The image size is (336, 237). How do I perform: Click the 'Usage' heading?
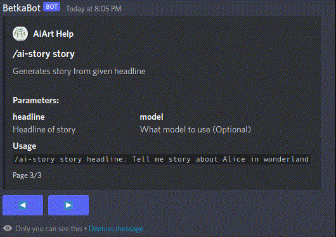click(x=25, y=146)
